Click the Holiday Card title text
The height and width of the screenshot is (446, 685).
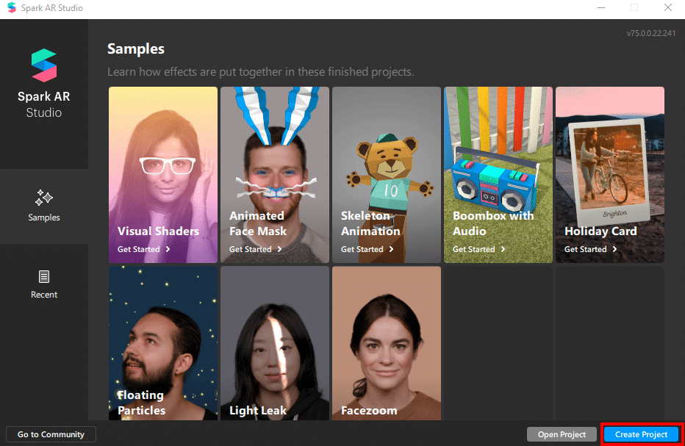(x=600, y=231)
